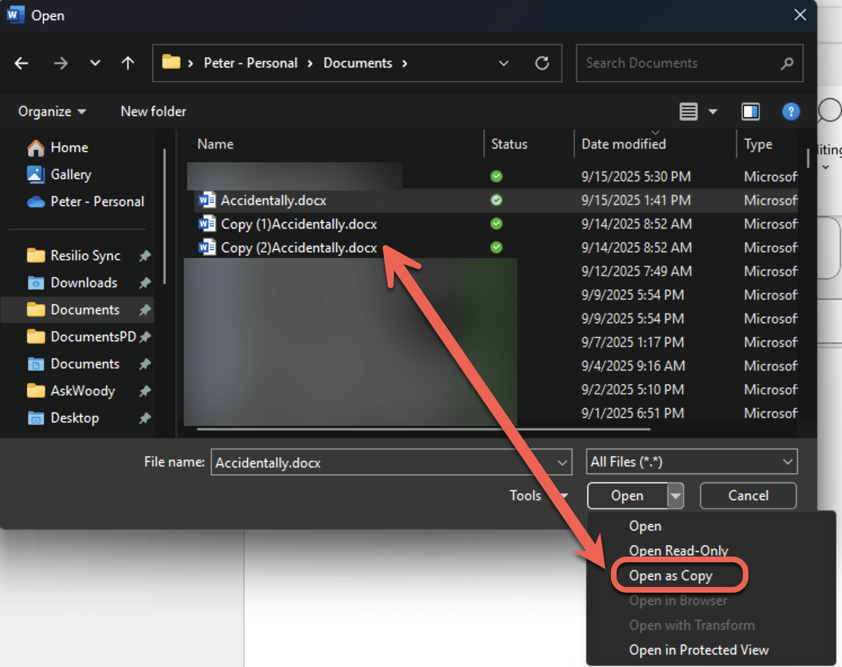Toggle the preview pane icon
Screen dimensions: 842x667
point(750,112)
